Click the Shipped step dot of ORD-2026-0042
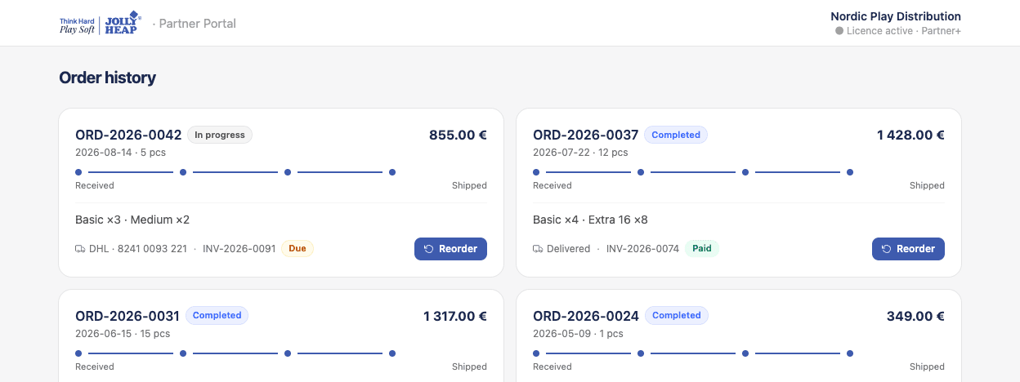 tap(392, 172)
